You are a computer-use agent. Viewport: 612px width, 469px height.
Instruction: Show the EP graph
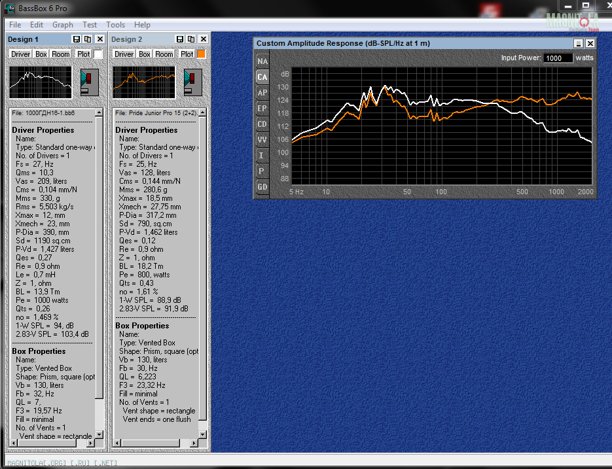point(262,109)
